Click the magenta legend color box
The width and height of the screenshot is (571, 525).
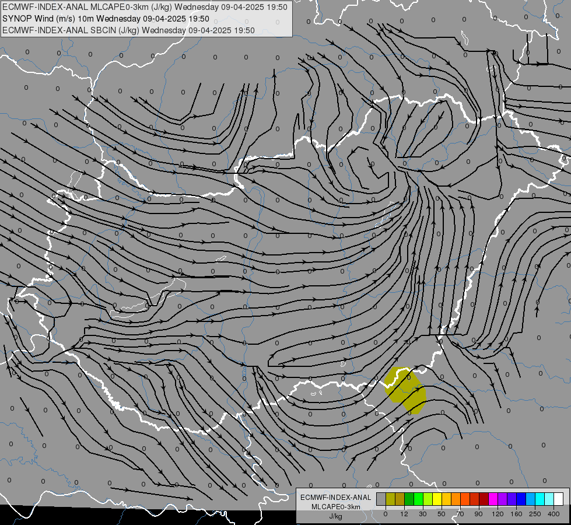493,499
